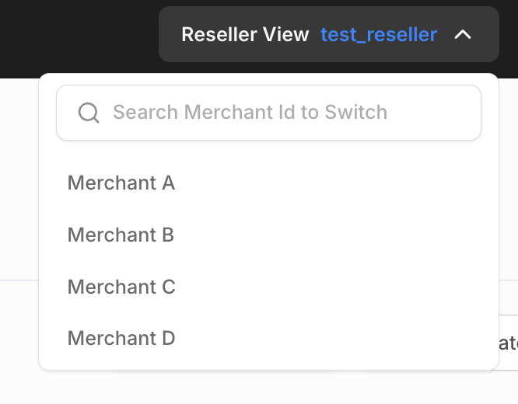This screenshot has width=518, height=404.
Task: Toggle the Reseller View test_reseller selector
Action: coord(328,35)
